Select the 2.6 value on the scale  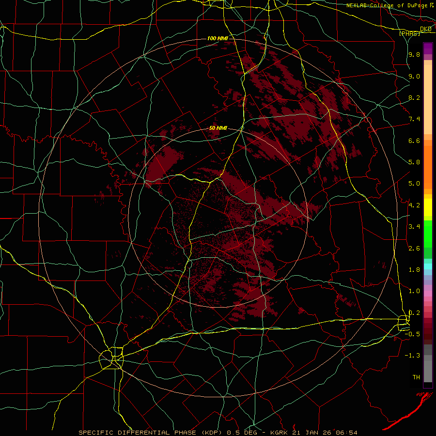click(414, 249)
